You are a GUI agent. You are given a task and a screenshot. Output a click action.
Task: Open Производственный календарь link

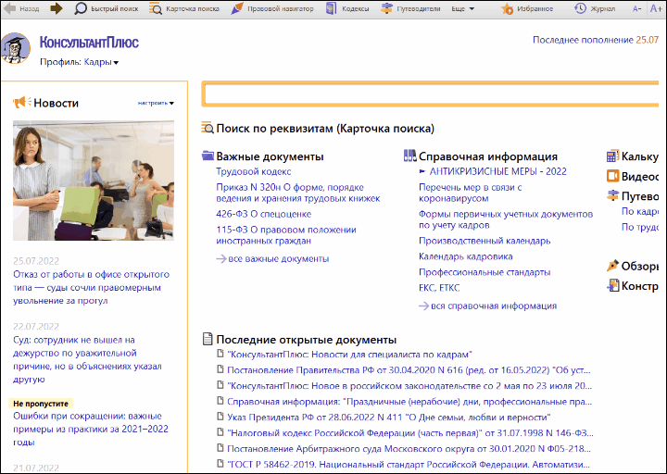[x=485, y=241]
